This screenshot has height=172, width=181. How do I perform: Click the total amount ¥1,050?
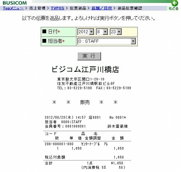[x=117, y=163]
